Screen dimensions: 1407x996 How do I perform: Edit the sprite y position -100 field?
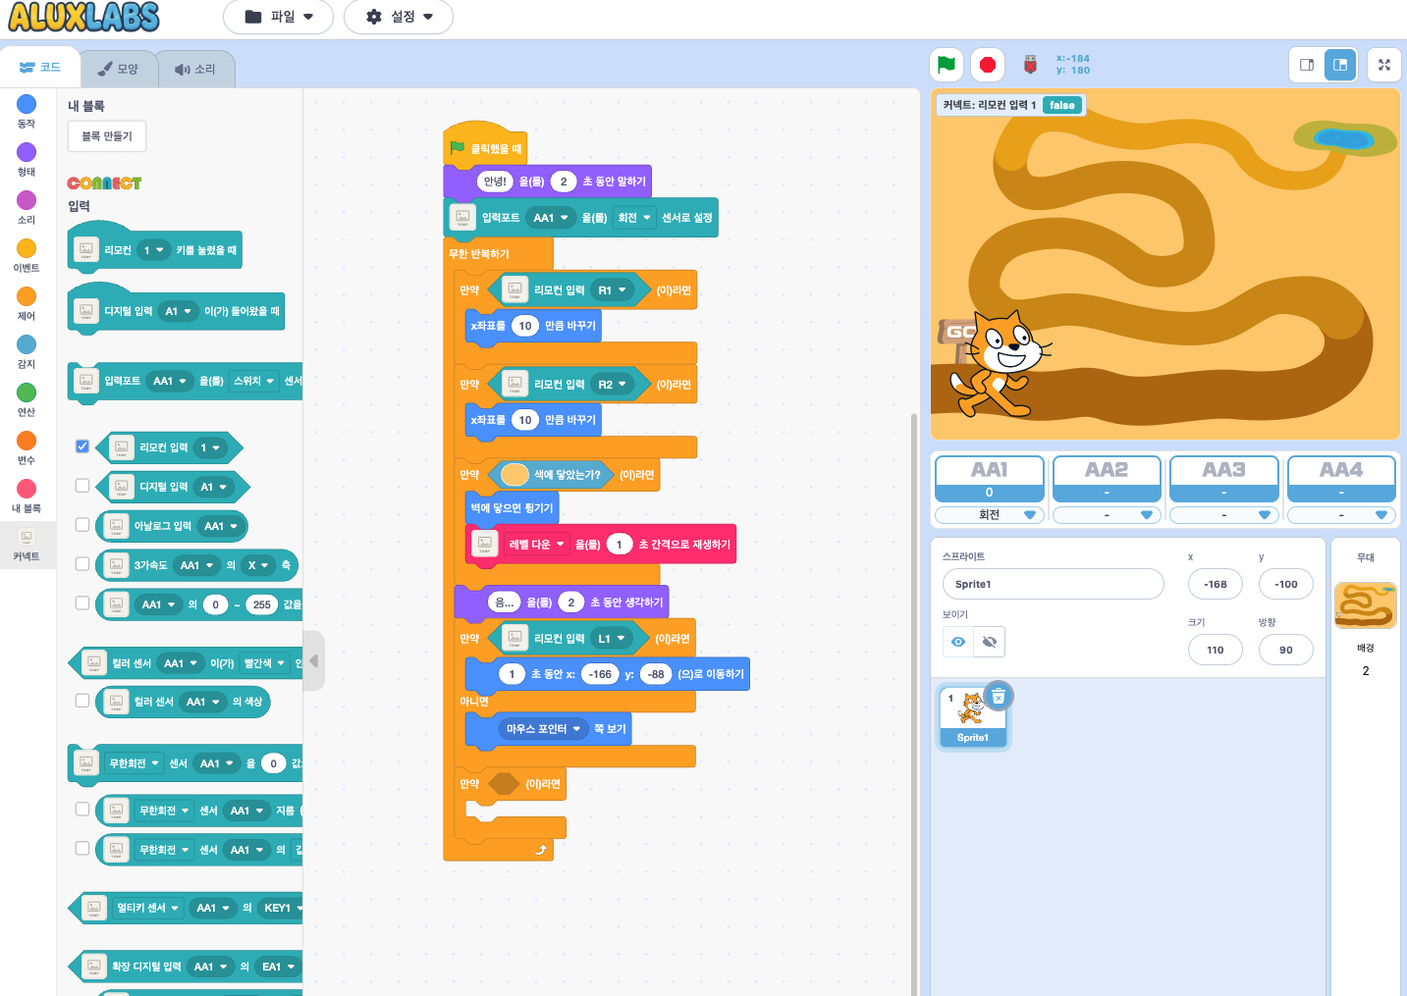(x=1286, y=584)
